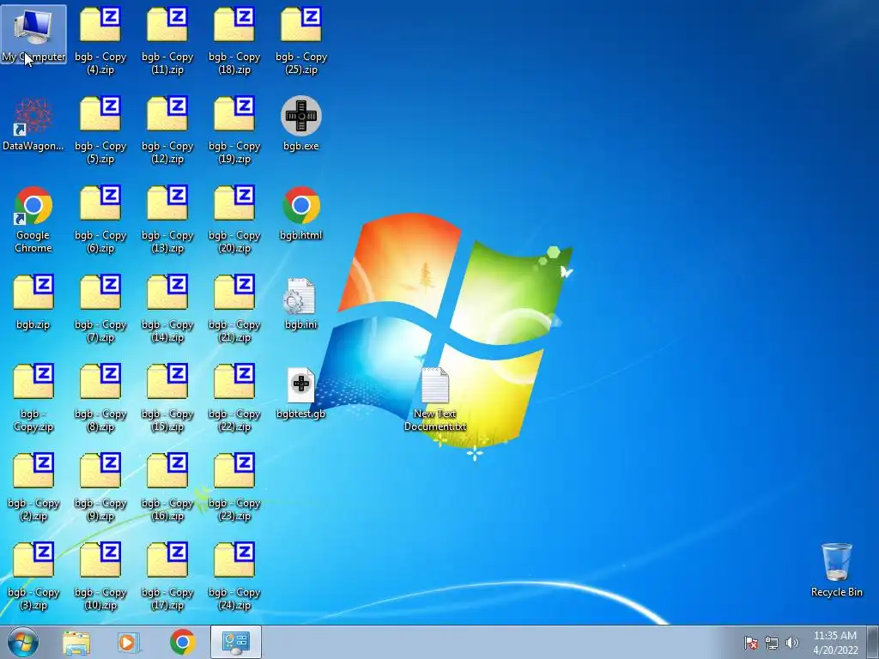Viewport: 879px width, 659px height.
Task: Select bgb - Copy (21).zip
Action: pyautogui.click(x=234, y=309)
